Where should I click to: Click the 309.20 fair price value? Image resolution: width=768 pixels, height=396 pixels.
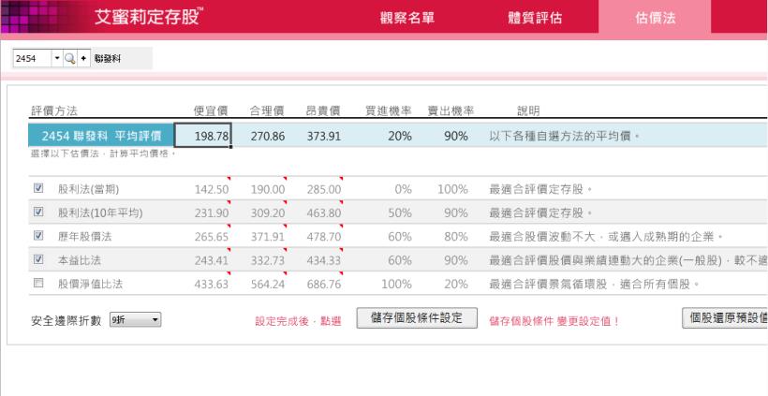click(268, 213)
